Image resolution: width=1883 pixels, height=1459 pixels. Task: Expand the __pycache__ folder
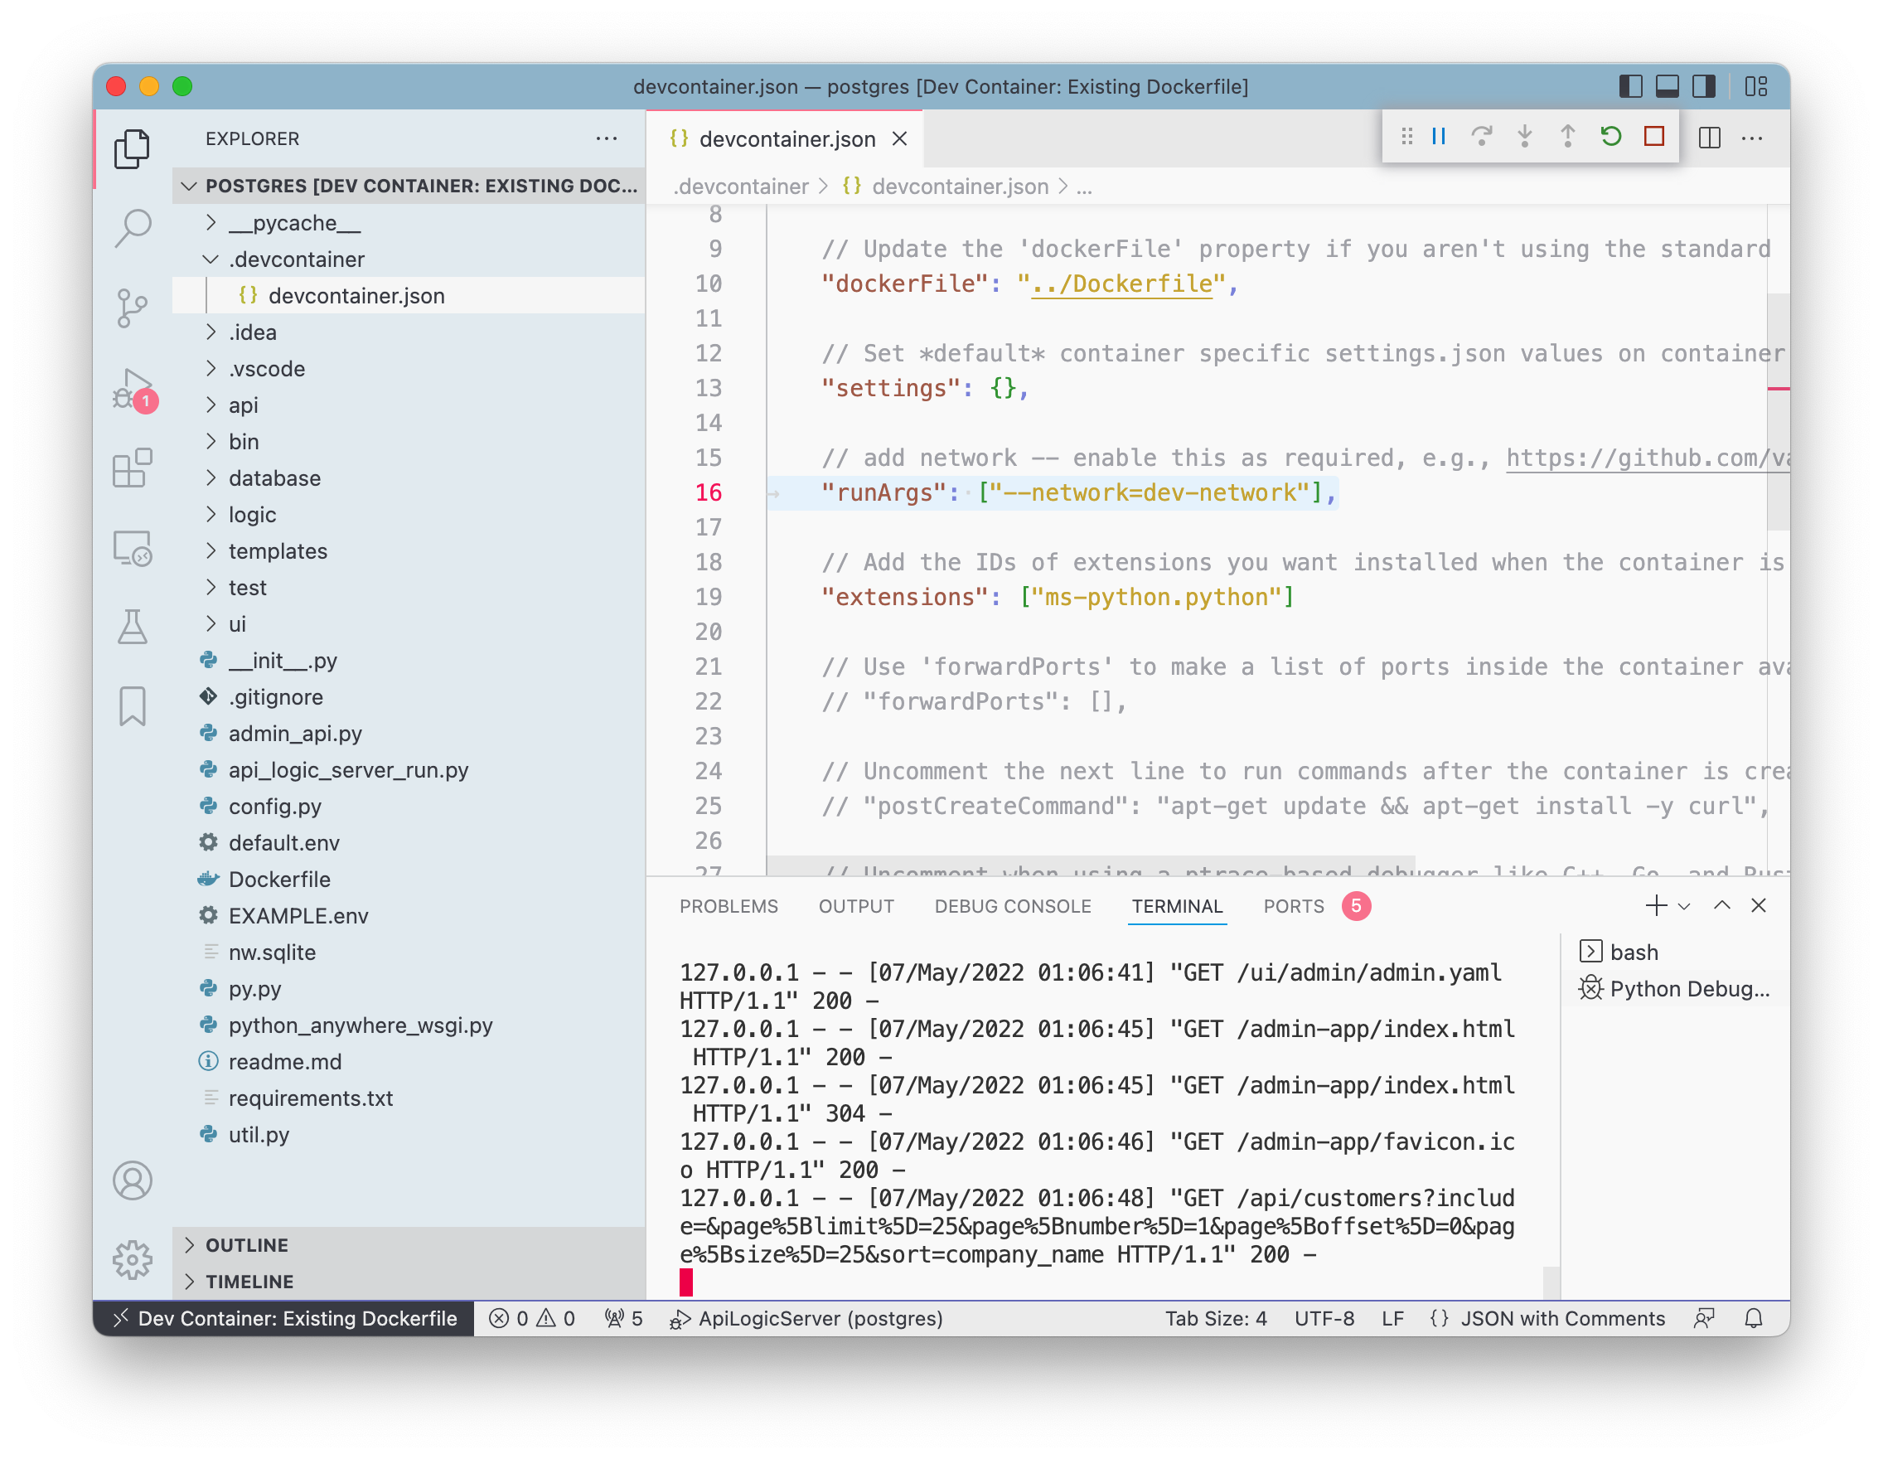tap(409, 223)
